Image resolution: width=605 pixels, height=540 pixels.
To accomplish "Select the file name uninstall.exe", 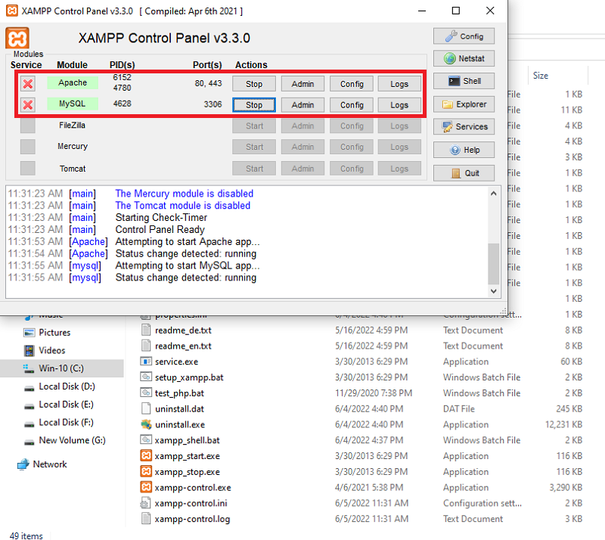I will point(180,425).
